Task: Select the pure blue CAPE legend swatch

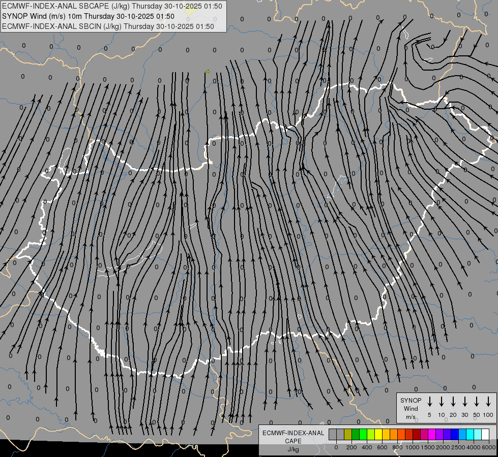Action: 455,434
